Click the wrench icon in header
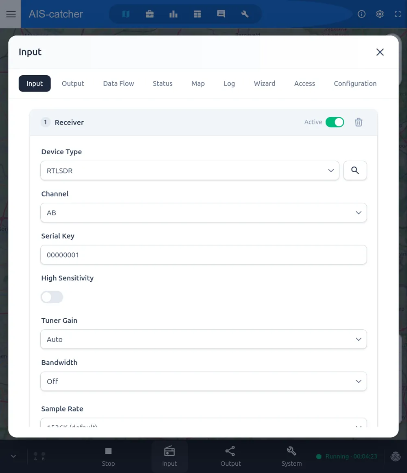Viewport: 407px width, 473px height. (245, 14)
